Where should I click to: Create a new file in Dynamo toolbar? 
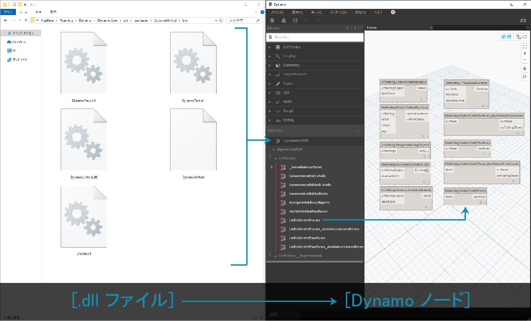tap(272, 20)
